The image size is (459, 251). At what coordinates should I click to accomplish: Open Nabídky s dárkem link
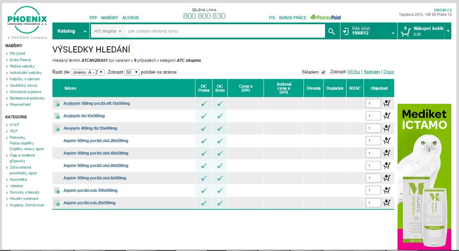coord(25,79)
